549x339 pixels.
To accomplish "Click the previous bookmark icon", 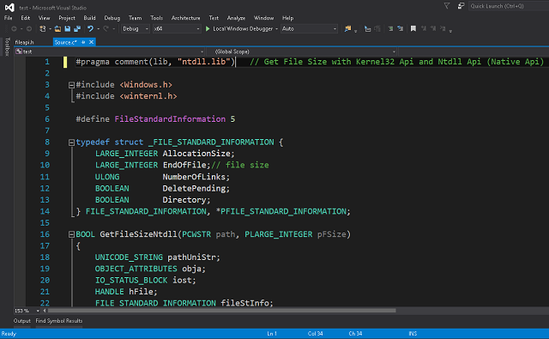I will 424,28.
